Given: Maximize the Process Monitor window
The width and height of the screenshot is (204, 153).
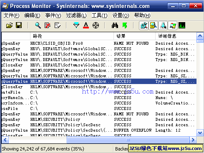Looking at the screenshot, I should tap(184, 6).
